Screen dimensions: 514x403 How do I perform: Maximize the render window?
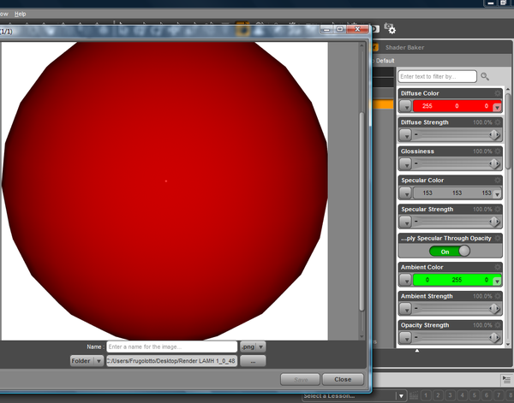[x=340, y=29]
